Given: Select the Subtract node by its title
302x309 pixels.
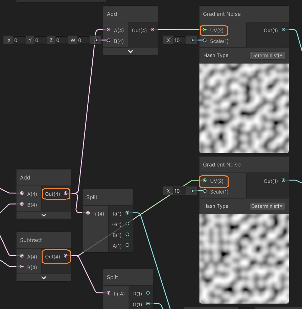Looking at the screenshot, I should pos(31,240).
